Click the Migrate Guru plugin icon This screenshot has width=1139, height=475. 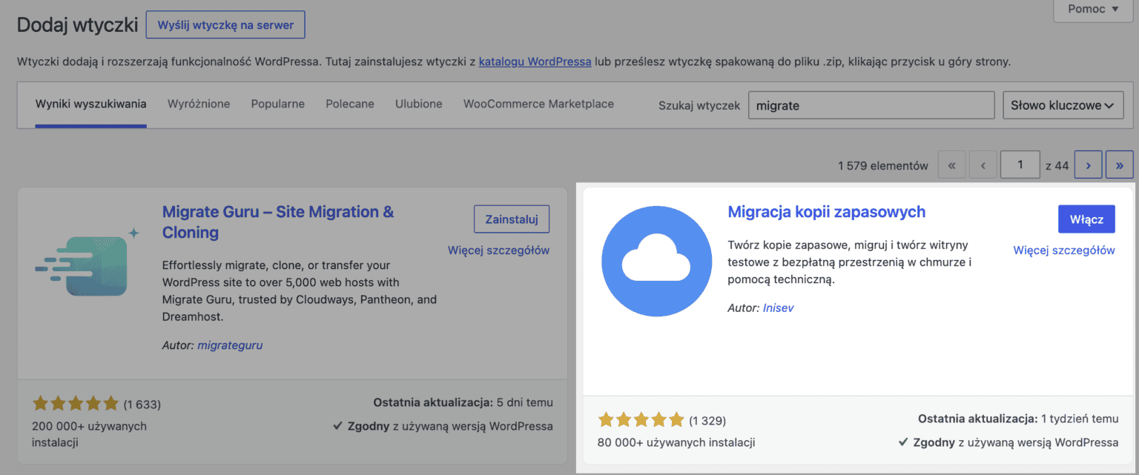(88, 262)
